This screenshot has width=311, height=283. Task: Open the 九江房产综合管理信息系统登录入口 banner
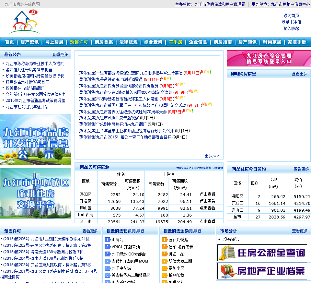point(269,58)
